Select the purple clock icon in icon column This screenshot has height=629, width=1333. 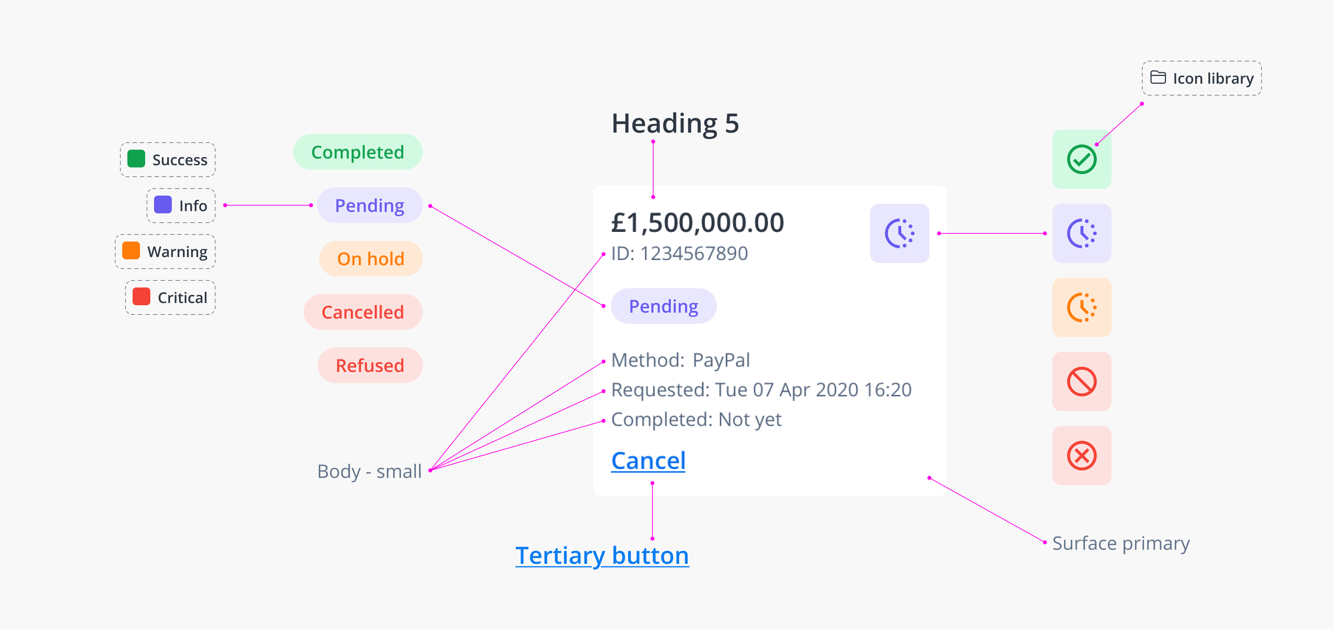pos(1082,233)
